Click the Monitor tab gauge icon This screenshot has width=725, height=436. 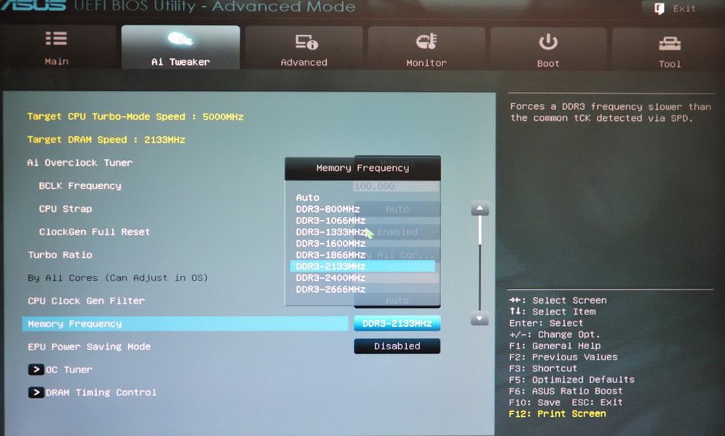427,41
